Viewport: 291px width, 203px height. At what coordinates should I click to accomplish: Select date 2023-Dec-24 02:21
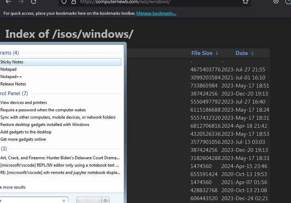click(x=244, y=198)
